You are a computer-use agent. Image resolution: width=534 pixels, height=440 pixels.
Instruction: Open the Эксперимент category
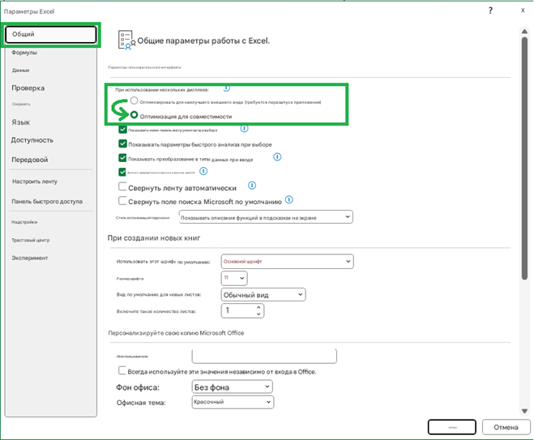(30, 258)
